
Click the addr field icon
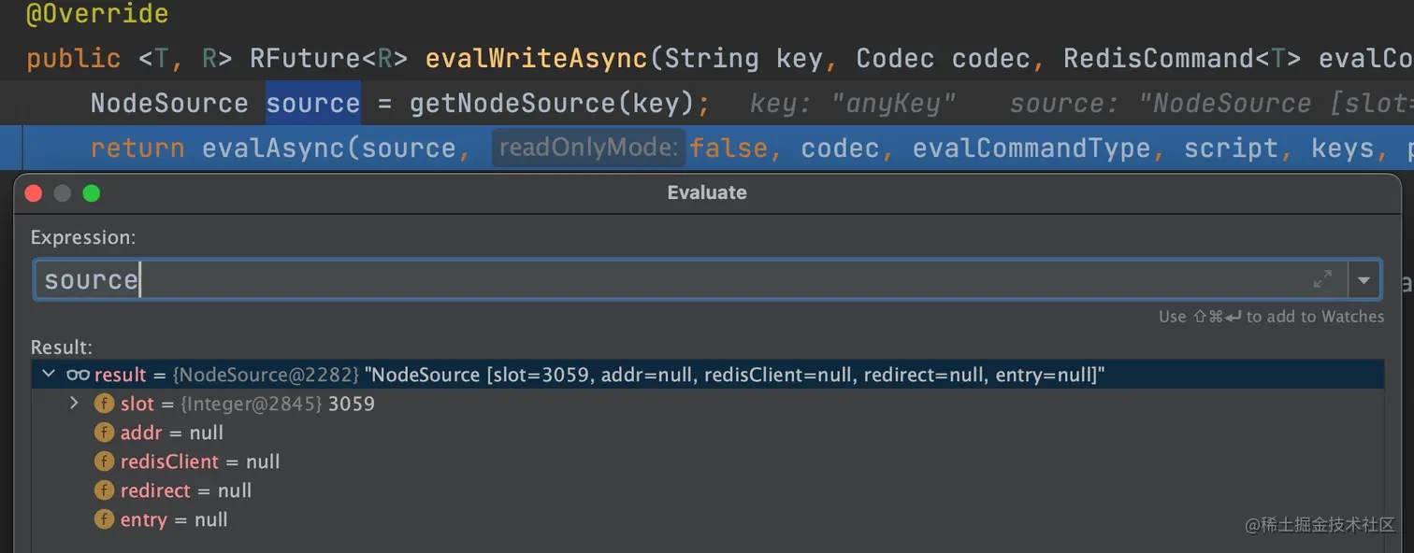point(104,433)
